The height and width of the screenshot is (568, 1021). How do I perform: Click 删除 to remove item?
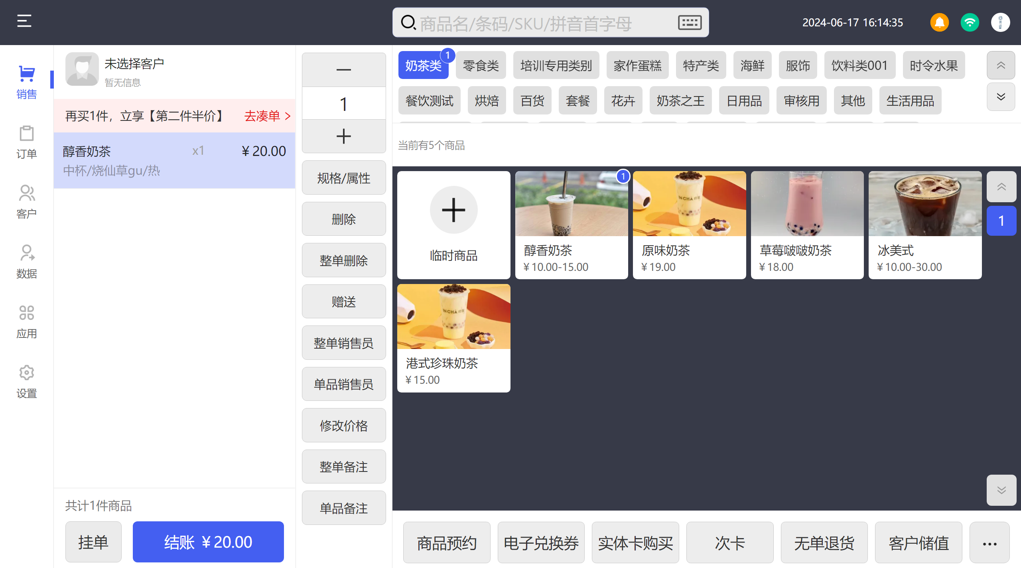coord(344,219)
